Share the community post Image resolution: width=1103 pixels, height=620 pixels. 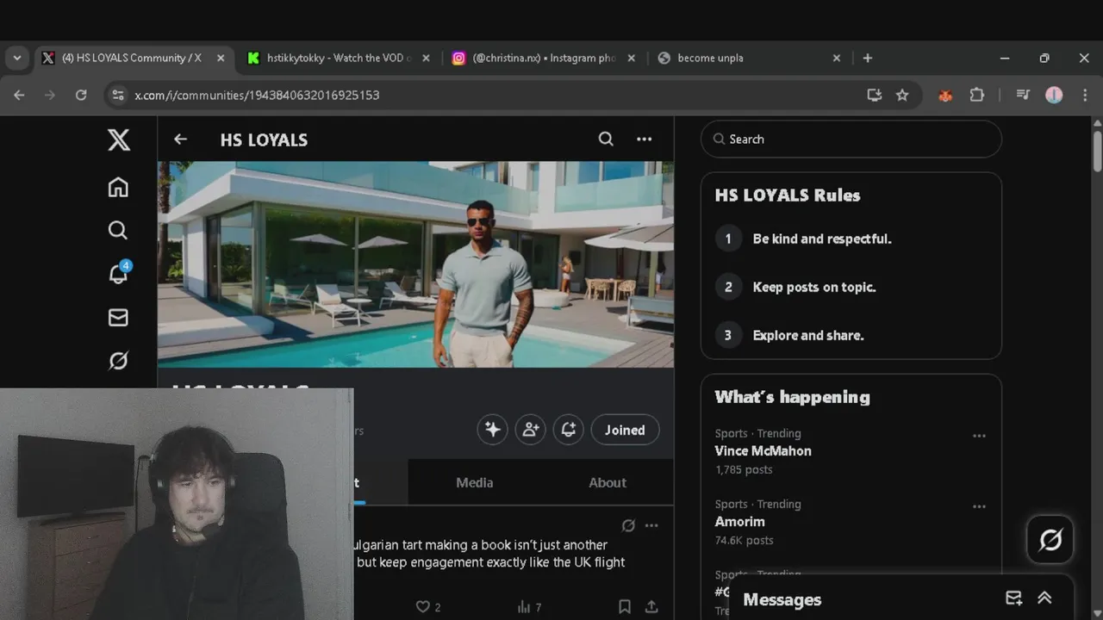(651, 607)
